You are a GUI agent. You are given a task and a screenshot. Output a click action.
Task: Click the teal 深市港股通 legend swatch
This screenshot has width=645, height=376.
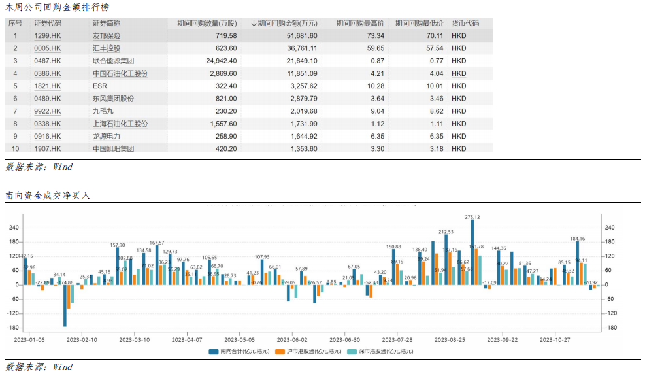352,352
